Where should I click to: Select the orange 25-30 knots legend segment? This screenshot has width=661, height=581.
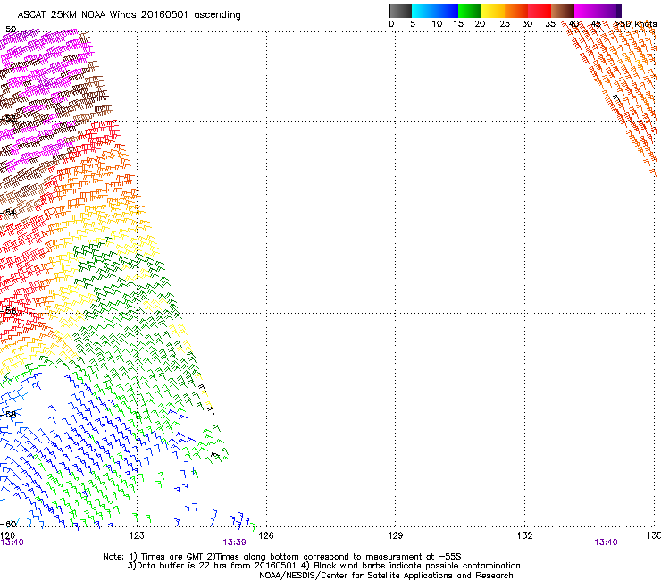[x=516, y=11]
